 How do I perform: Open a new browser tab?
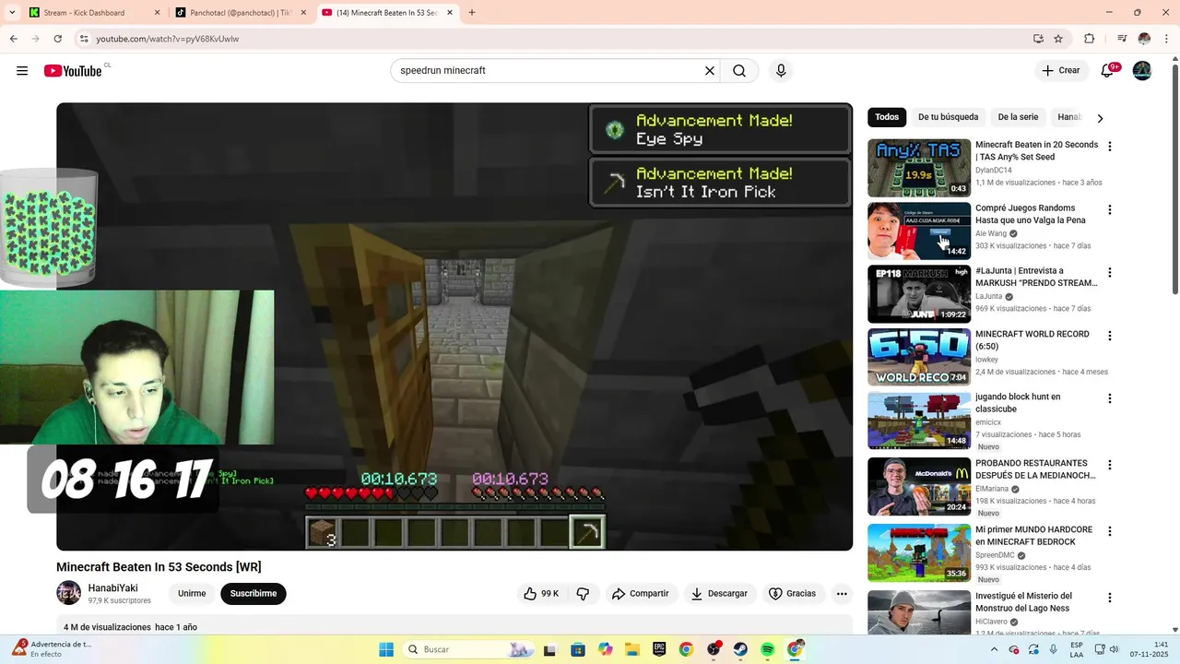pos(472,13)
